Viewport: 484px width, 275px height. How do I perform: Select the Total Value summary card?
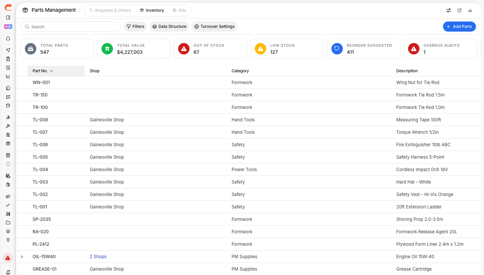134,49
